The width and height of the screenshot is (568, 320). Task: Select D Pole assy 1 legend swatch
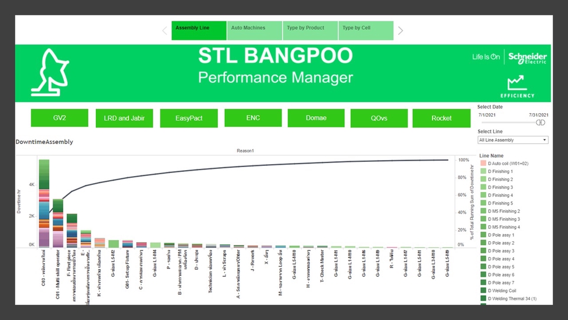tap(483, 235)
